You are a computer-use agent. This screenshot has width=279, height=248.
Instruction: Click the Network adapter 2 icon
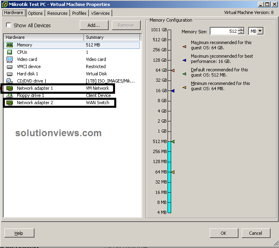(x=10, y=103)
